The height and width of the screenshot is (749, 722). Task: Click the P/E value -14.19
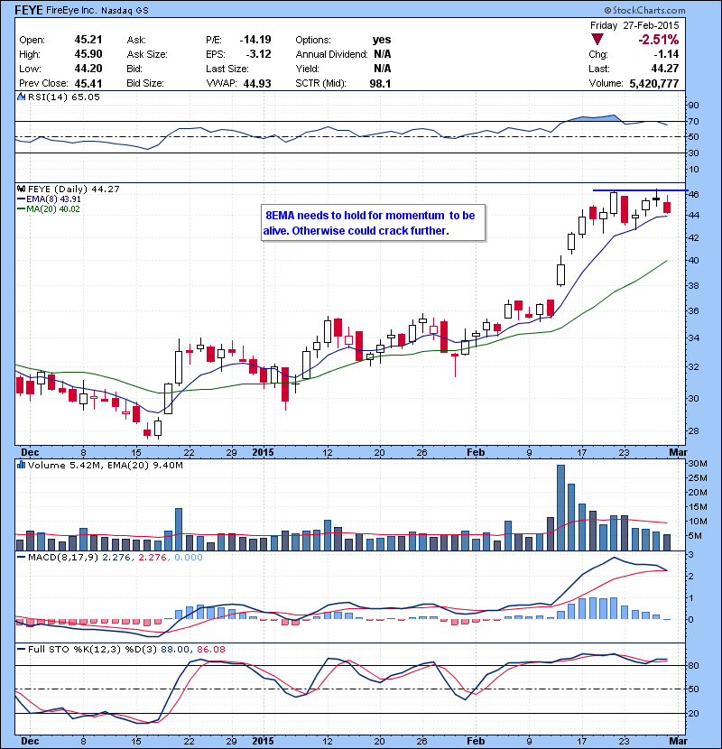pyautogui.click(x=255, y=40)
